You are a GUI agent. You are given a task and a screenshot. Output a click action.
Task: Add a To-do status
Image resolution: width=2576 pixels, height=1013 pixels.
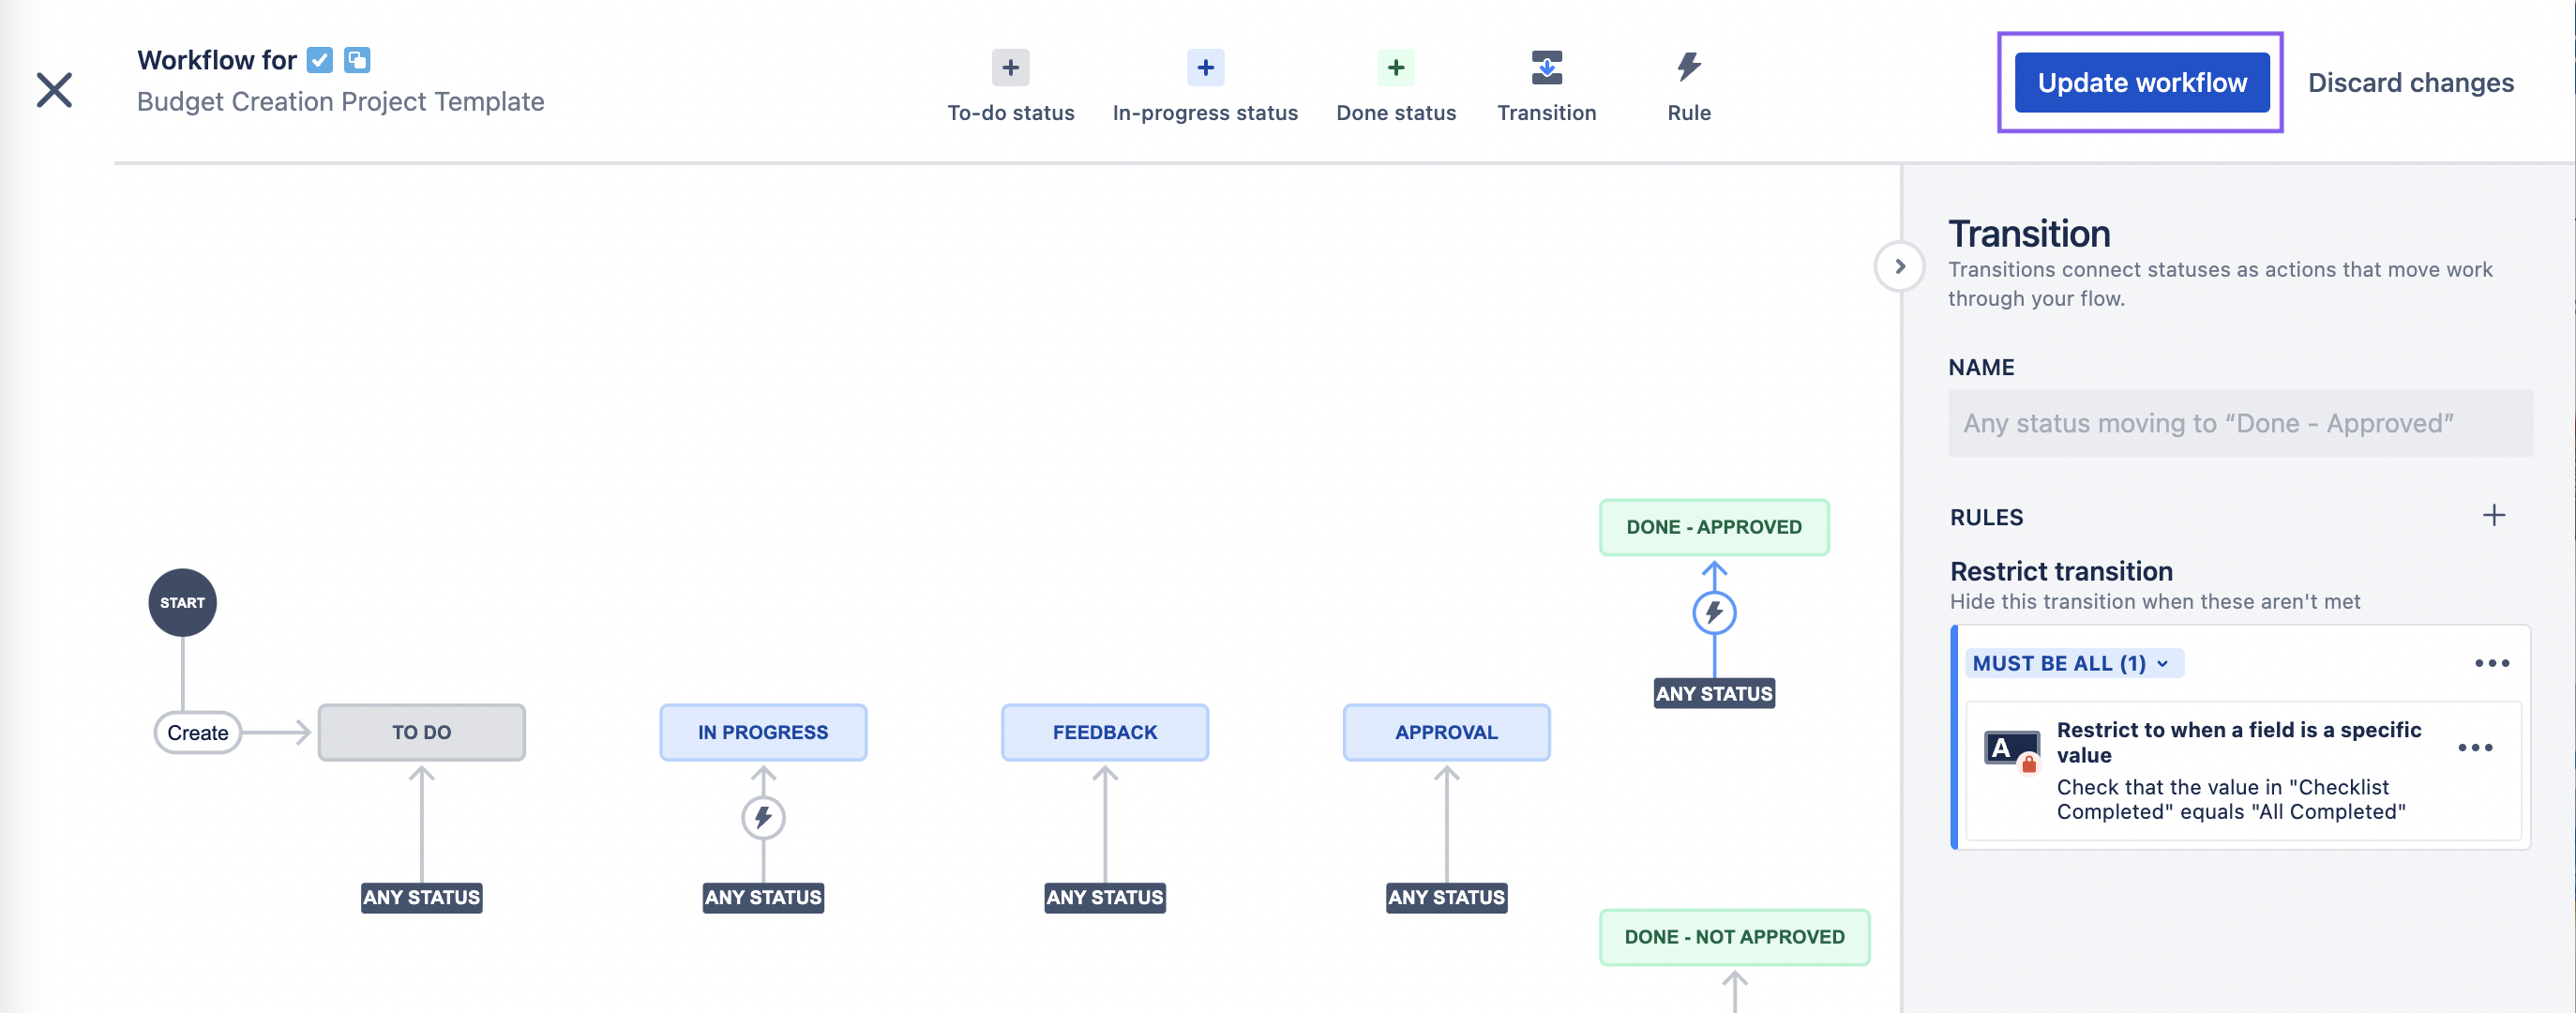click(1010, 69)
